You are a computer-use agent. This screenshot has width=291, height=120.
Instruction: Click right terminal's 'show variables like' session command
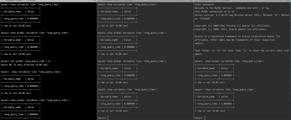230,89
